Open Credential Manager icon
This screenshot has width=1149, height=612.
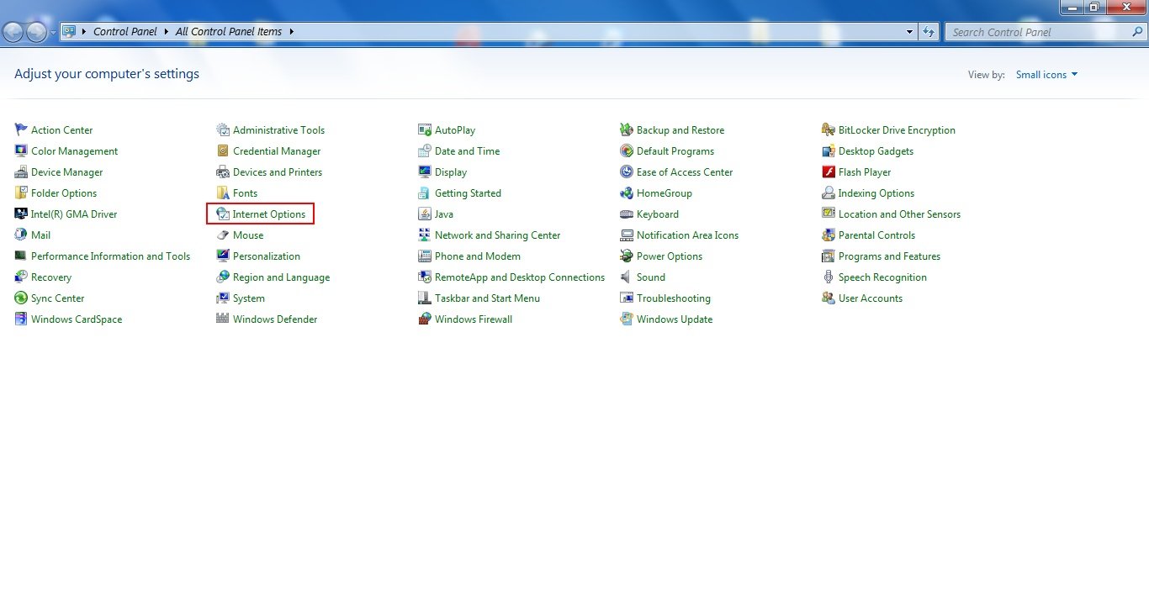(223, 150)
